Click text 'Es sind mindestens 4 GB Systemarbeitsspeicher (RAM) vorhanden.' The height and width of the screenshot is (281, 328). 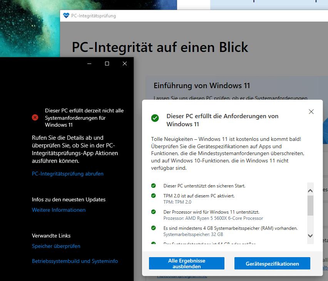click(x=231, y=228)
